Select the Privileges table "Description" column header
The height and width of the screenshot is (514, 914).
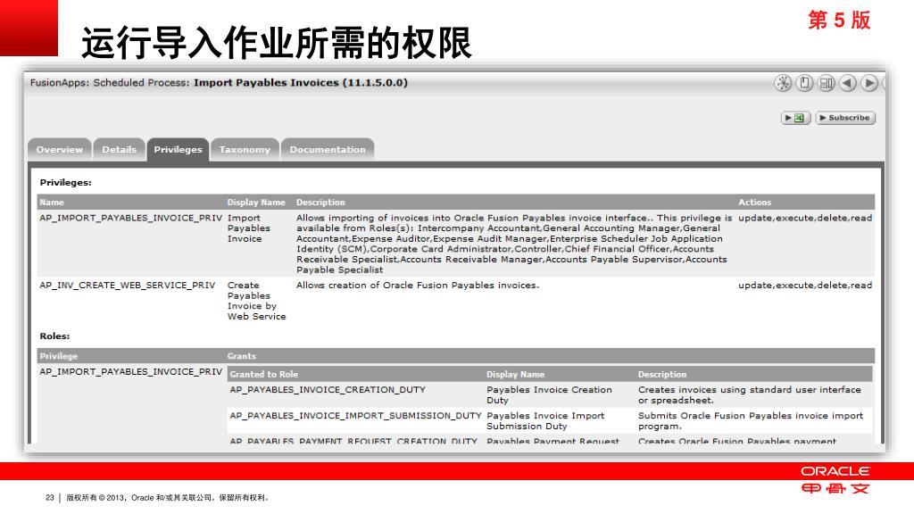click(x=320, y=203)
